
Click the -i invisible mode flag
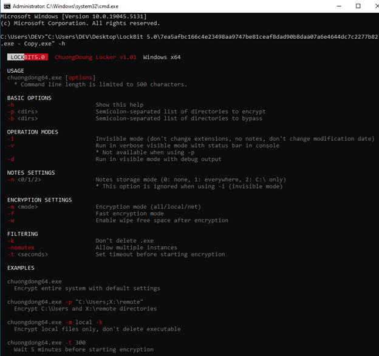pyautogui.click(x=10, y=139)
